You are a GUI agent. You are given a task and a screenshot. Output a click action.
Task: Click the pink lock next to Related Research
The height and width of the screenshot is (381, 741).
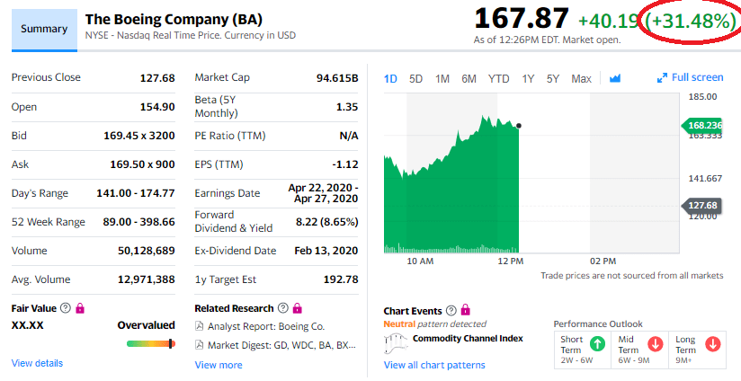click(297, 308)
